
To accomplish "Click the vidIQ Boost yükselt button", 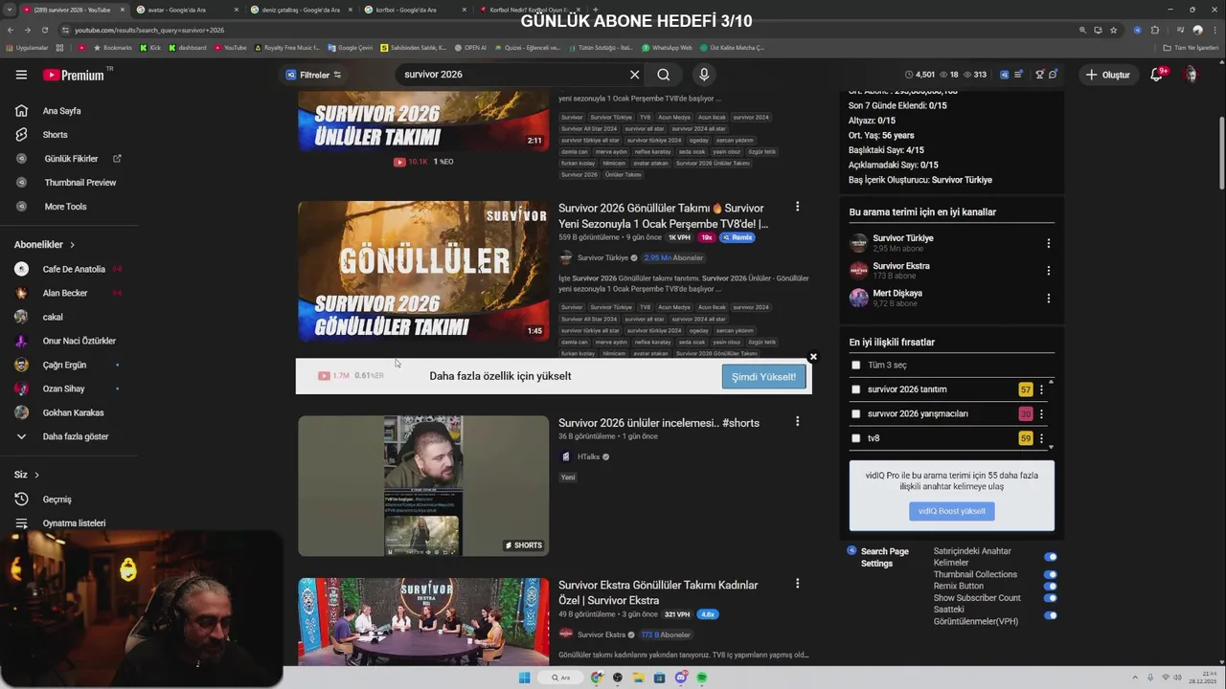I will [x=951, y=511].
